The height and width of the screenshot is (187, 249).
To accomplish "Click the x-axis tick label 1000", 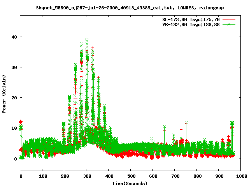I will (242, 176).
